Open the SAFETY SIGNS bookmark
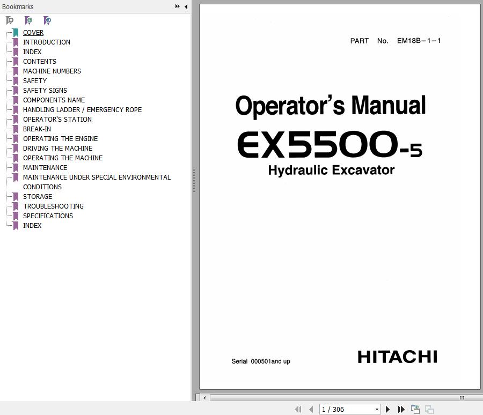 pos(45,91)
